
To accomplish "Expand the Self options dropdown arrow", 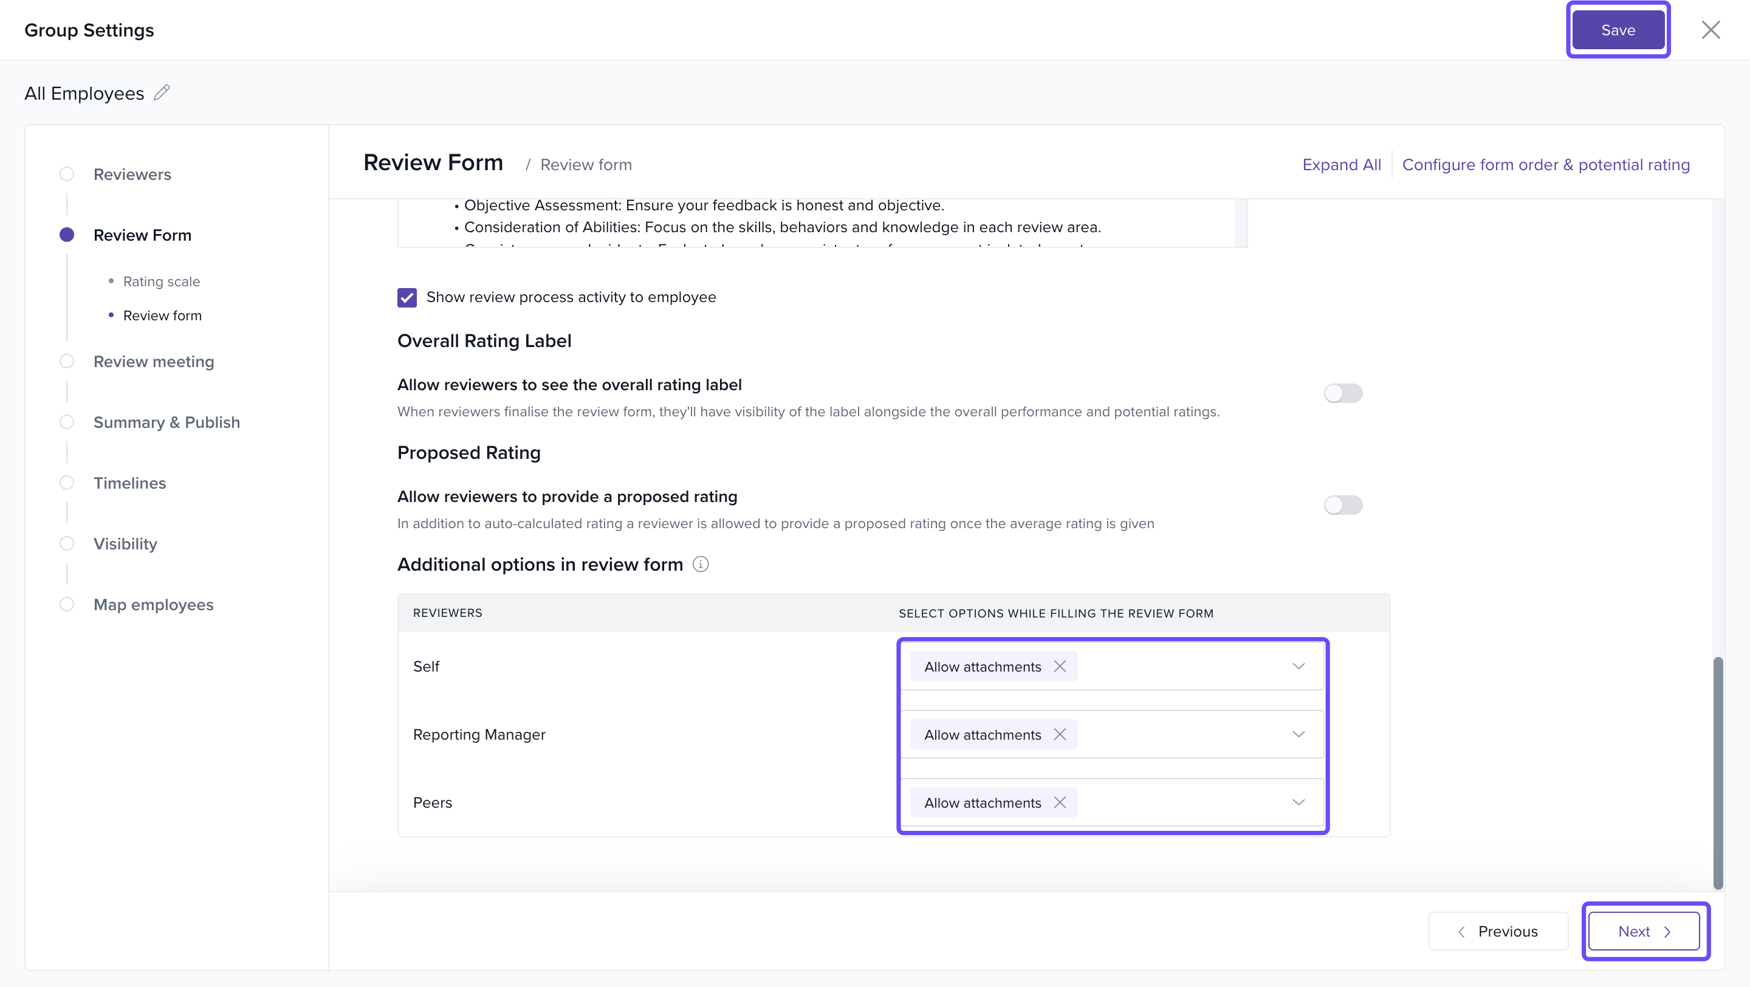I will tap(1299, 666).
